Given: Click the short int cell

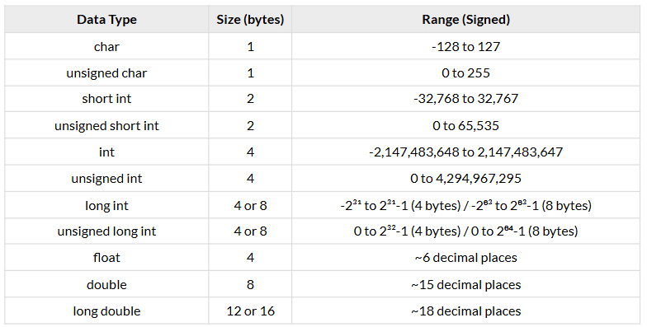Looking at the screenshot, I should pyautogui.click(x=106, y=99).
